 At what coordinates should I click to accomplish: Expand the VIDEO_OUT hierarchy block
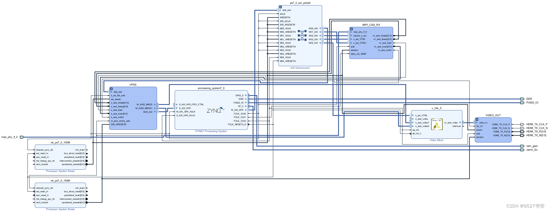coord(477,119)
